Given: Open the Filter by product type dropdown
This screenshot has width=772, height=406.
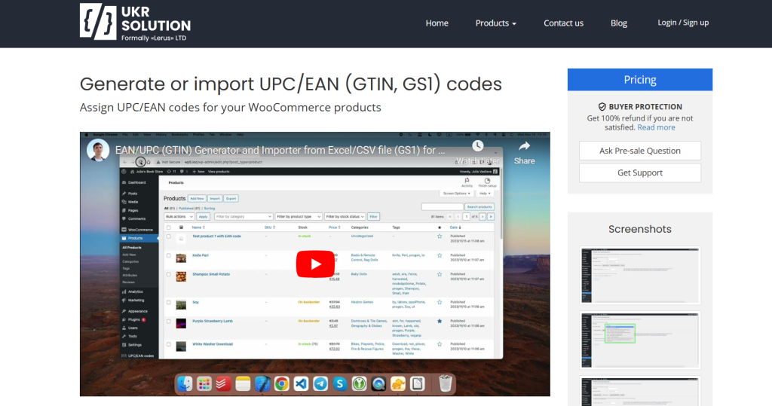Looking at the screenshot, I should click(299, 216).
